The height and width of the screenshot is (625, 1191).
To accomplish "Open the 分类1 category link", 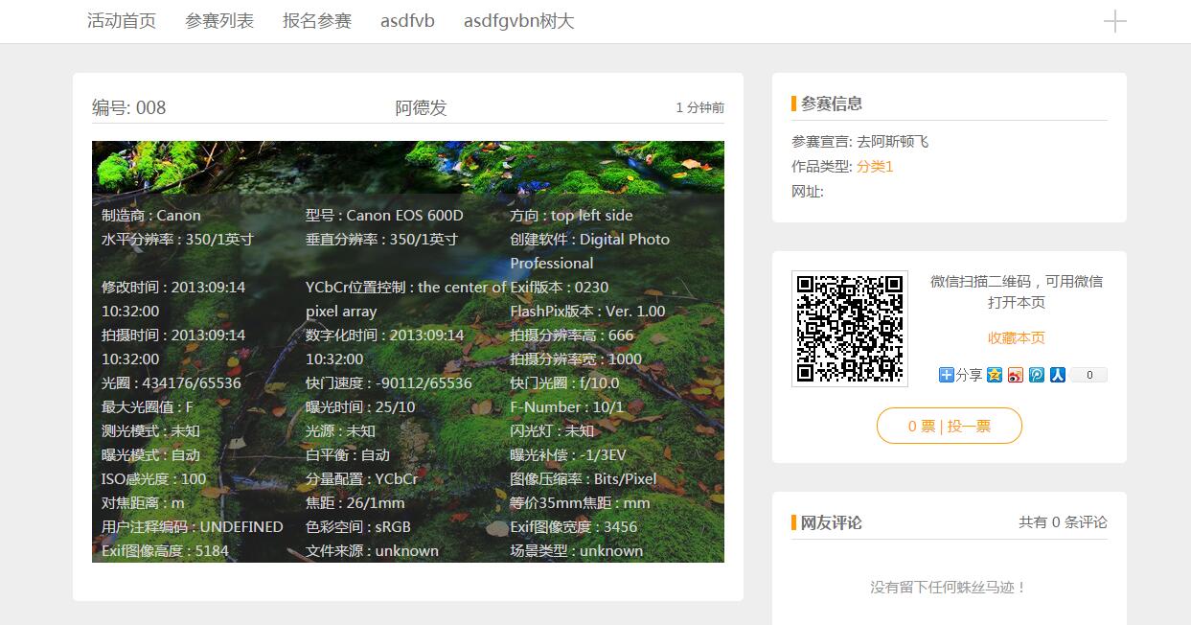I will point(875,166).
